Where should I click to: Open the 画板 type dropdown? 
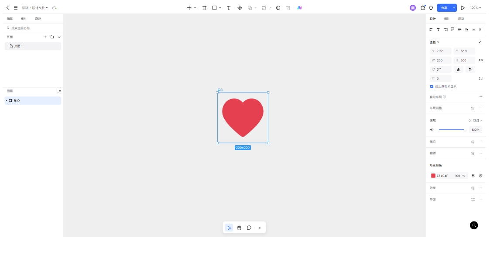(x=434, y=42)
